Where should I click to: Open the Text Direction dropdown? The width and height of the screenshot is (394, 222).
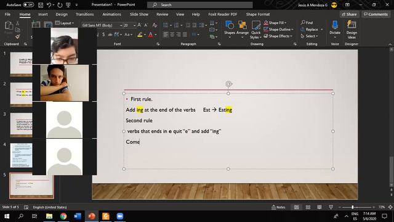pyautogui.click(x=214, y=23)
